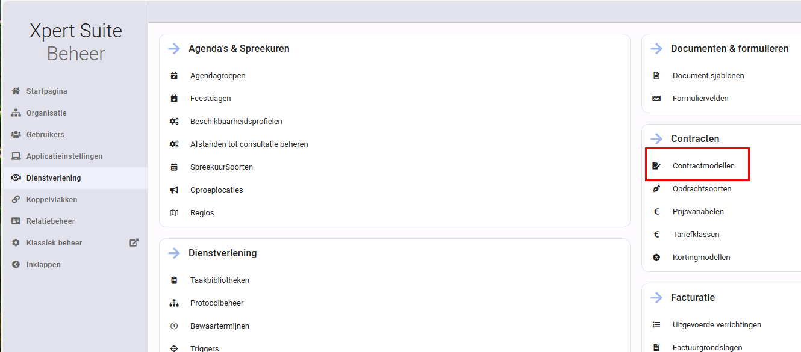Image resolution: width=801 pixels, height=352 pixels.
Task: Click the keyboard icon for Formuliervelden
Action: [656, 99]
